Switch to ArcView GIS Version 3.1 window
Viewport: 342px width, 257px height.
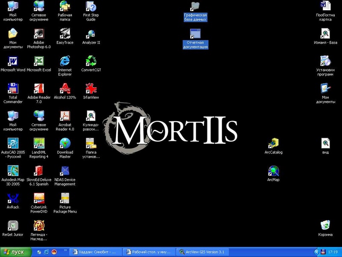click(203, 252)
